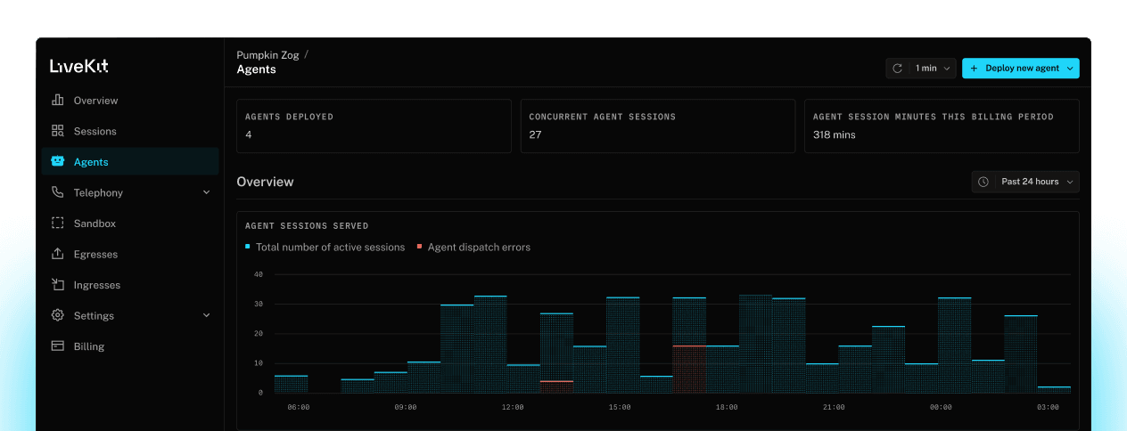Viewport: 1127px width, 431px height.
Task: Click the 09:00 axis label
Action: pos(406,408)
